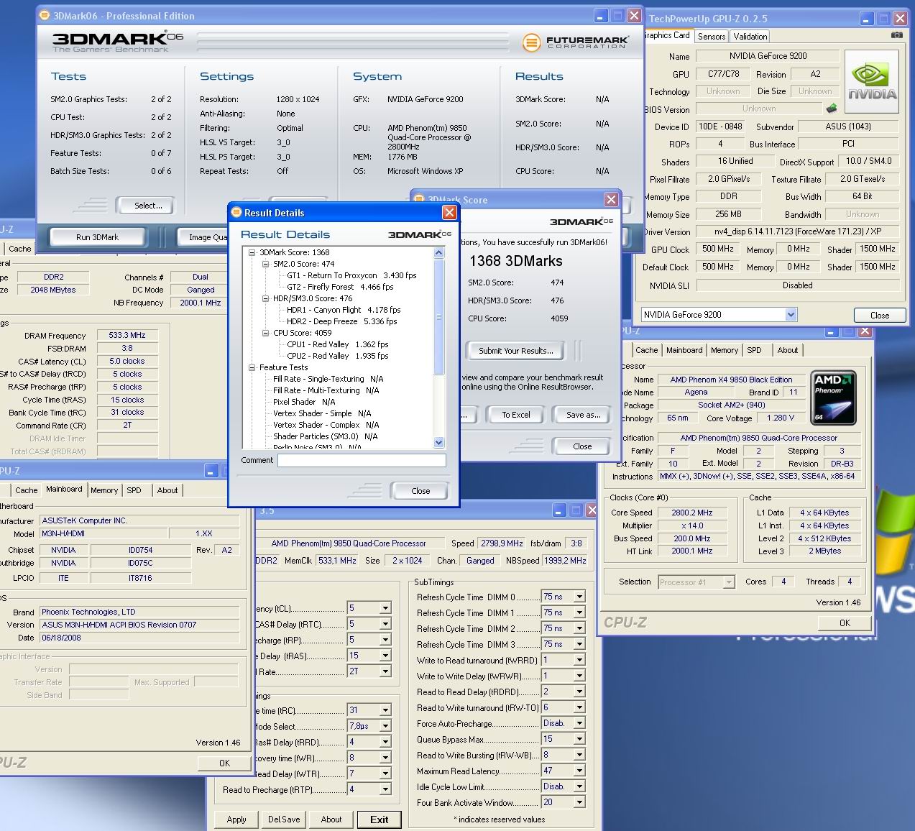Click the Result Details title bar icon
The width and height of the screenshot is (915, 831).
click(236, 212)
